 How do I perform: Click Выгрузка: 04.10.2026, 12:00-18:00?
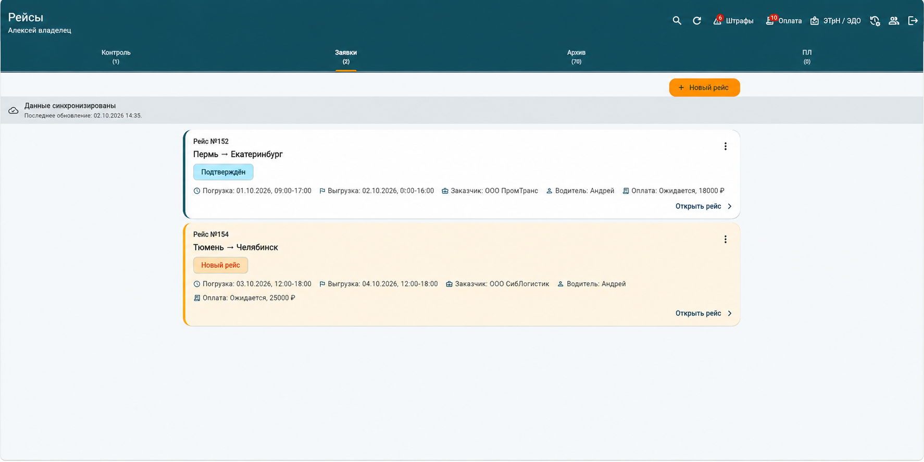(379, 284)
